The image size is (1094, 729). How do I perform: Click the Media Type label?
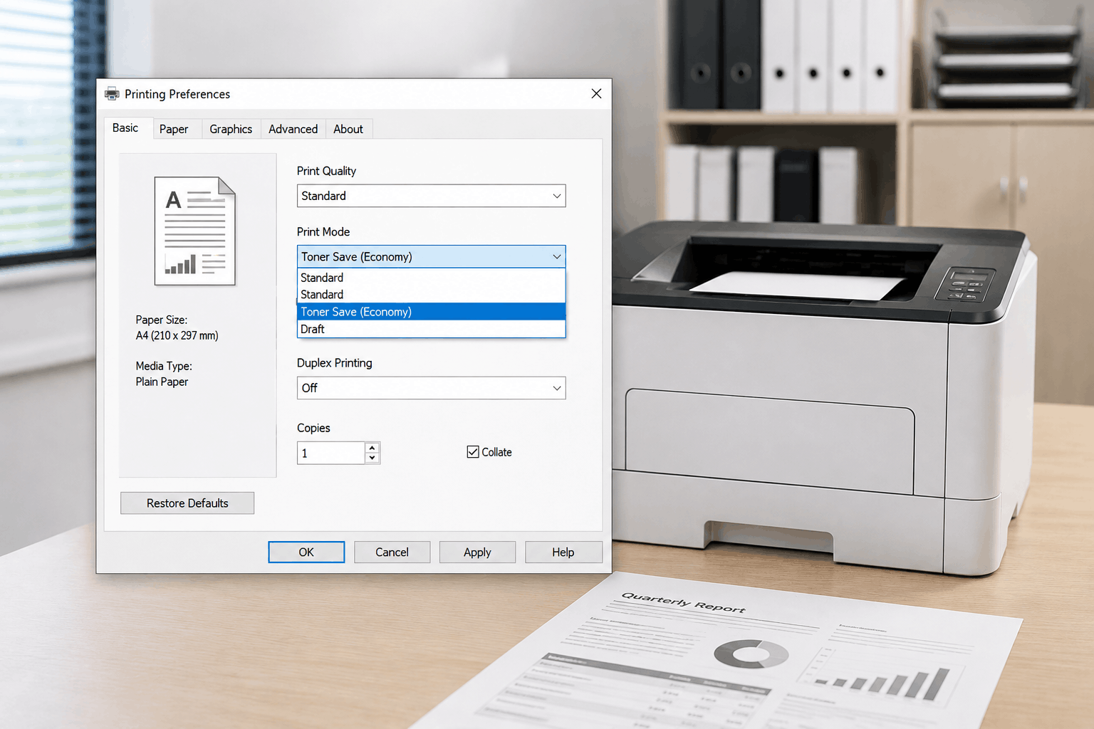coord(164,366)
